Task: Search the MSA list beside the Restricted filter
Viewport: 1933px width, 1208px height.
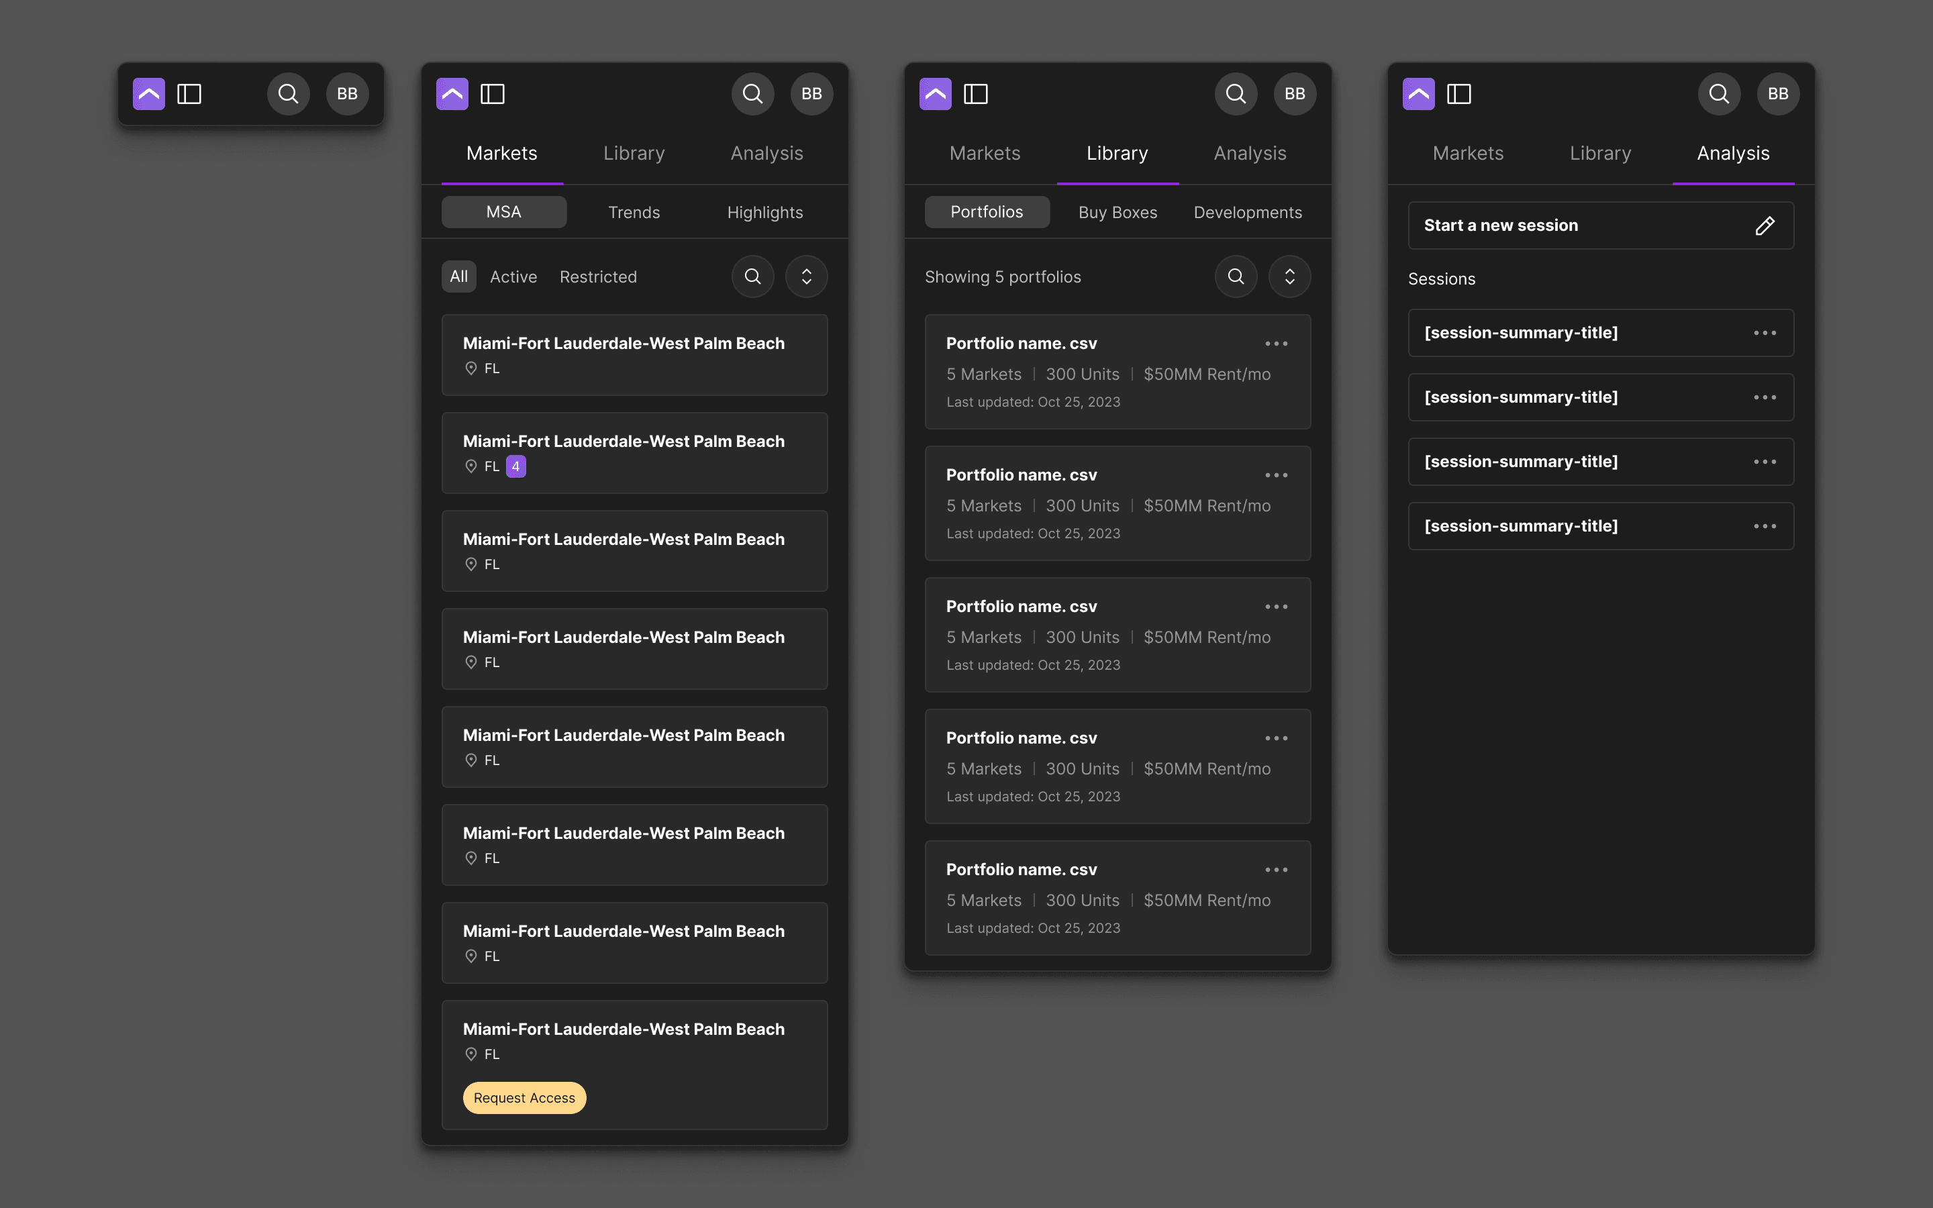Action: click(752, 276)
